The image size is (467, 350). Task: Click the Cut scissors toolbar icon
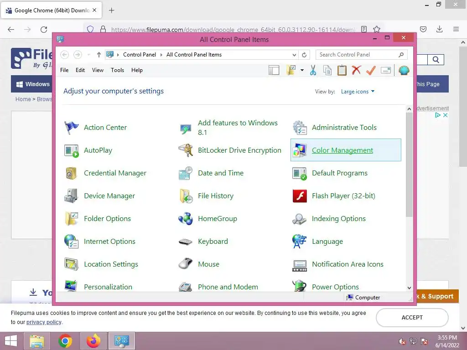(x=313, y=70)
